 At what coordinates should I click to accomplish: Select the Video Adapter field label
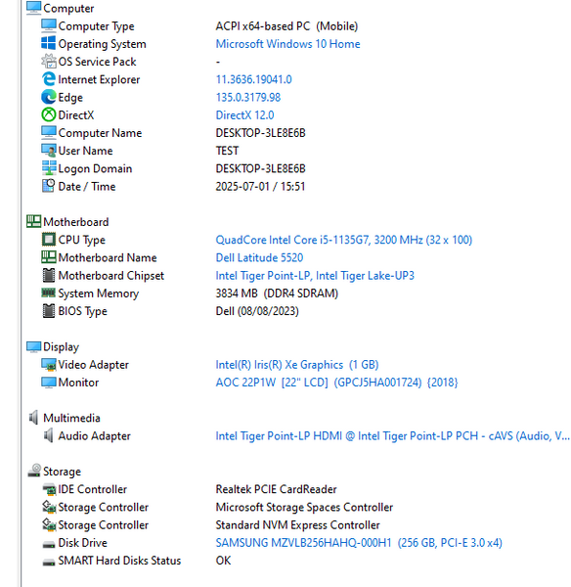click(94, 365)
